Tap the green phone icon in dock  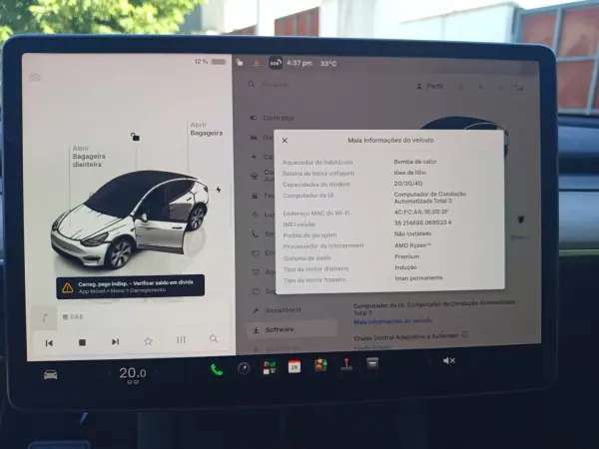217,369
